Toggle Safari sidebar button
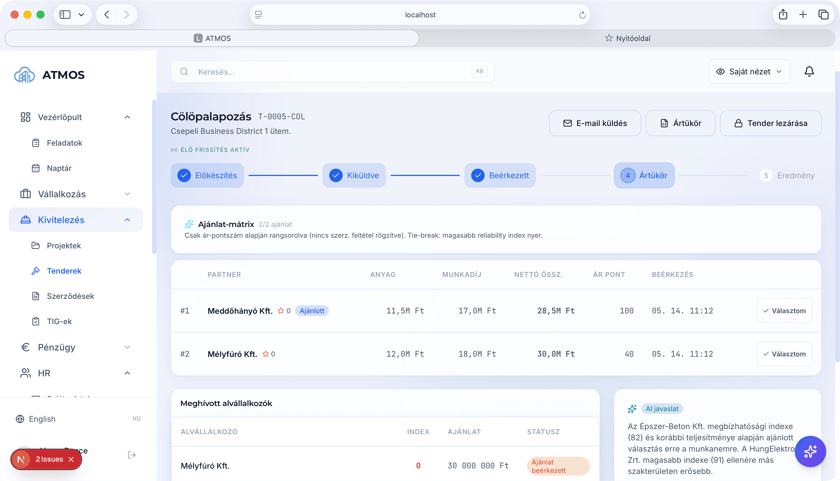This screenshot has height=481, width=840. (65, 15)
